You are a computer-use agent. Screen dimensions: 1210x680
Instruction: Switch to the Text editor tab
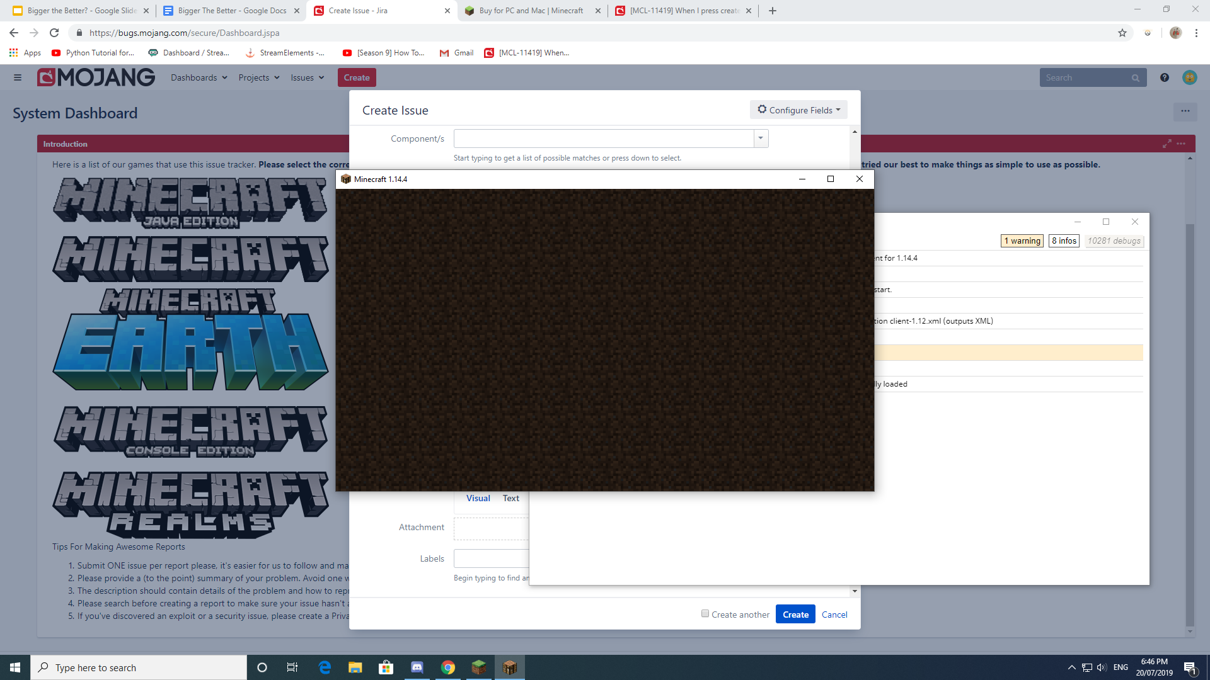pyautogui.click(x=510, y=498)
